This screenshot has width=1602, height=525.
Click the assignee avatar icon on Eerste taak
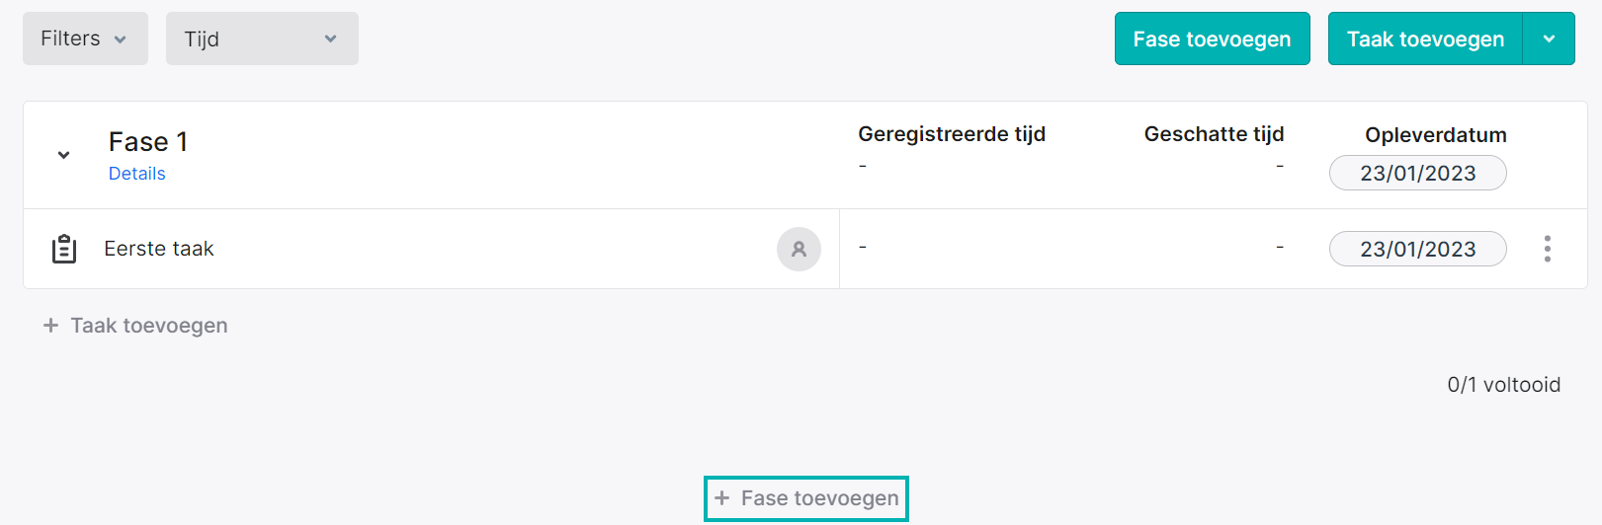tap(799, 249)
